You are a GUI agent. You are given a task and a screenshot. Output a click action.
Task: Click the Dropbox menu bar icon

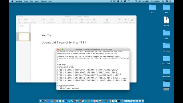(114, 1)
